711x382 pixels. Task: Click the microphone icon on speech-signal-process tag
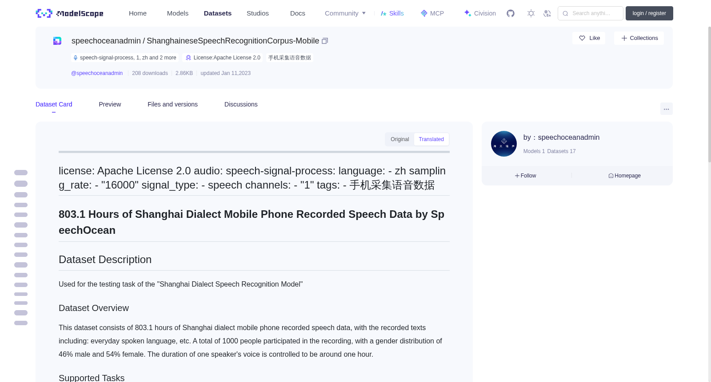[x=76, y=58]
